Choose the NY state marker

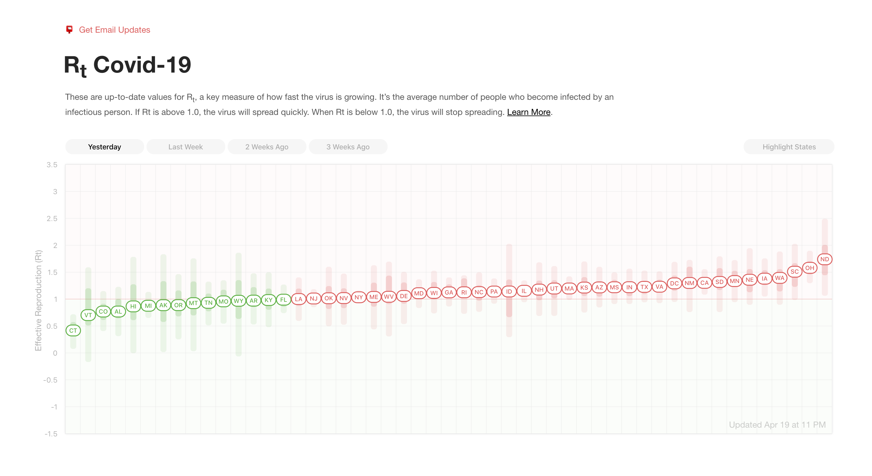click(358, 297)
